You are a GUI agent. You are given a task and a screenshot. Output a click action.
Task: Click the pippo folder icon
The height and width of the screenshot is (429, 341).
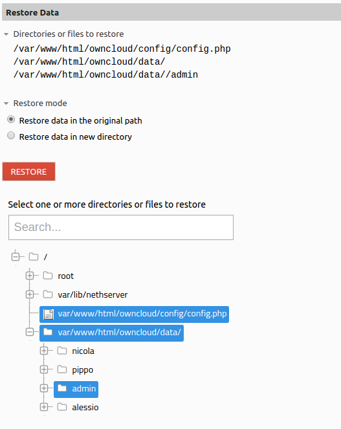tap(62, 369)
